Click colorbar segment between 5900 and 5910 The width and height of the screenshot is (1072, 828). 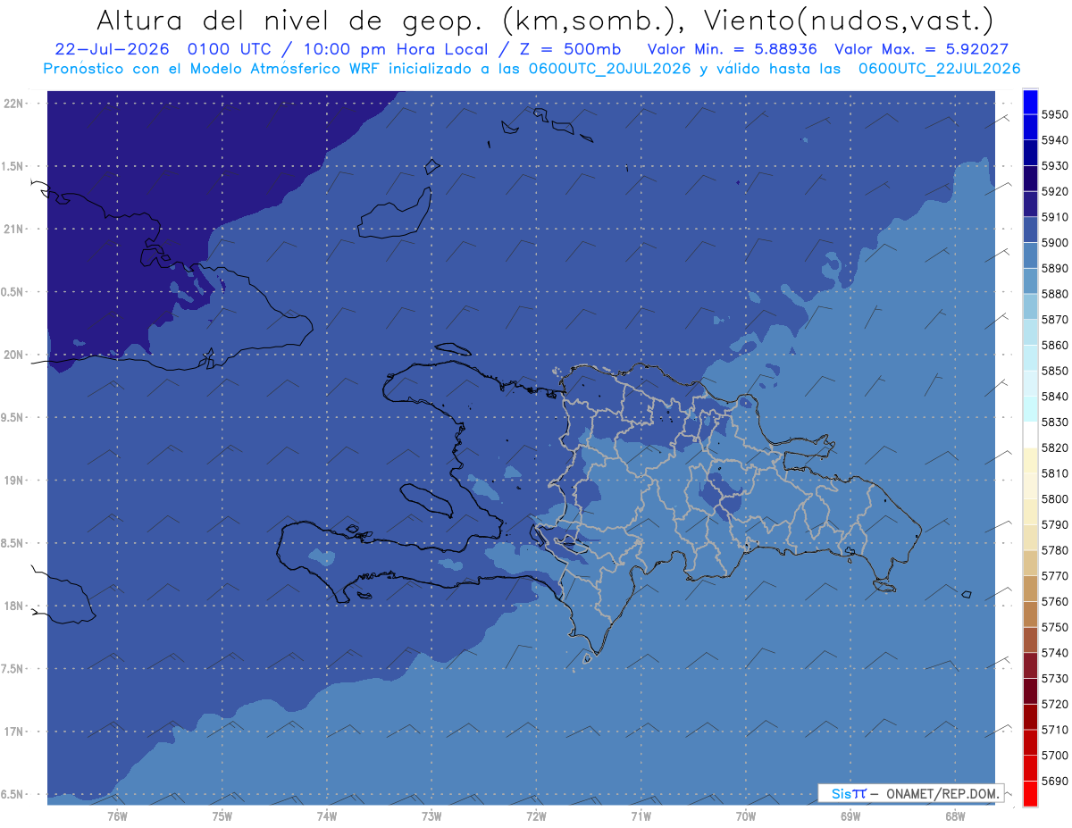tap(1030, 230)
